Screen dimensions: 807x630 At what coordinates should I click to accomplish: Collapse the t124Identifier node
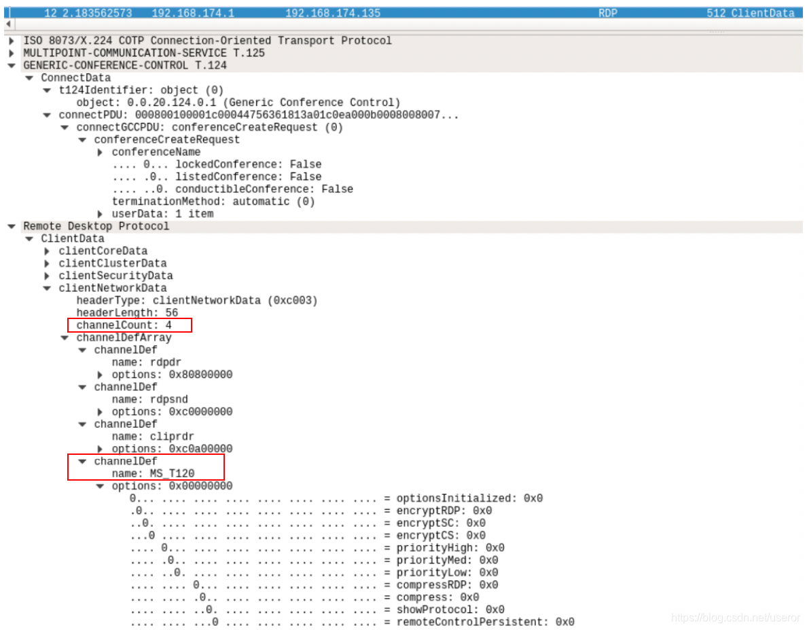tap(47, 90)
